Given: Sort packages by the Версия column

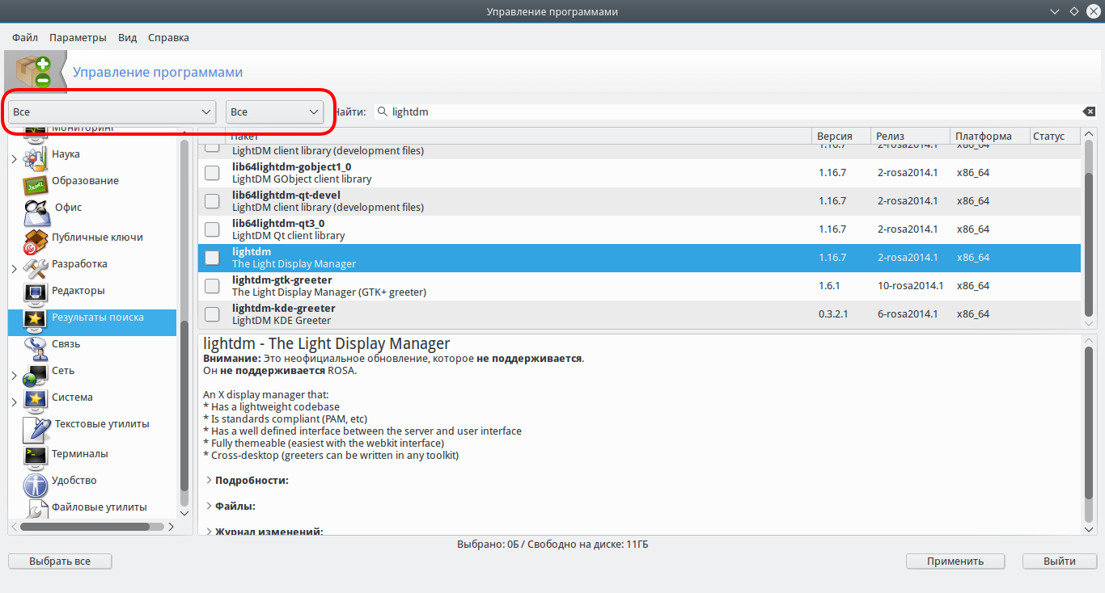Looking at the screenshot, I should (841, 136).
